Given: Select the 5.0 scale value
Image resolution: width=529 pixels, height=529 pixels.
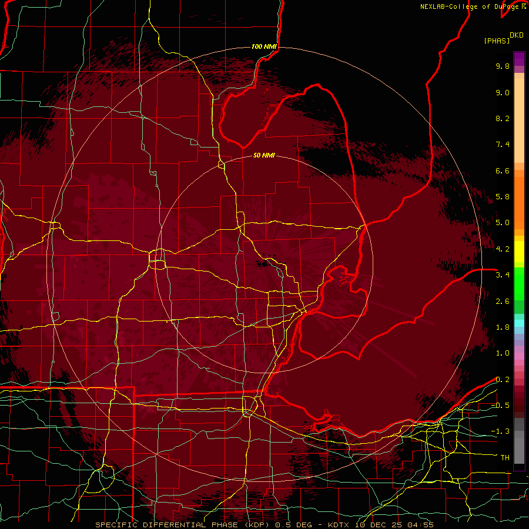Looking at the screenshot, I should tap(503, 223).
